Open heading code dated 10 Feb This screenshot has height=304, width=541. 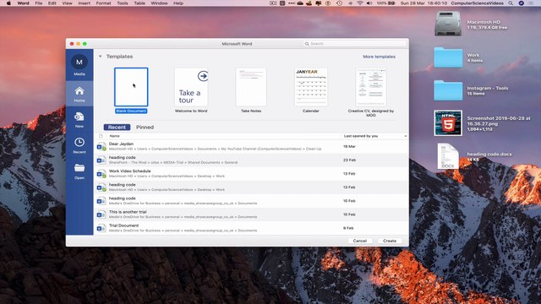click(251, 201)
